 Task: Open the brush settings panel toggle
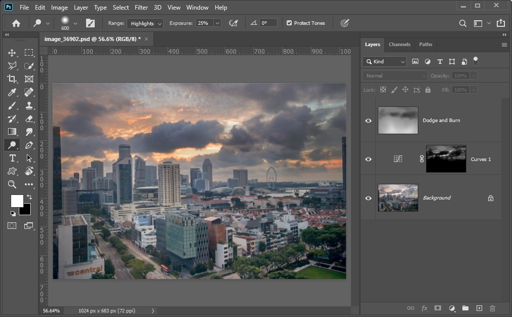tap(90, 23)
